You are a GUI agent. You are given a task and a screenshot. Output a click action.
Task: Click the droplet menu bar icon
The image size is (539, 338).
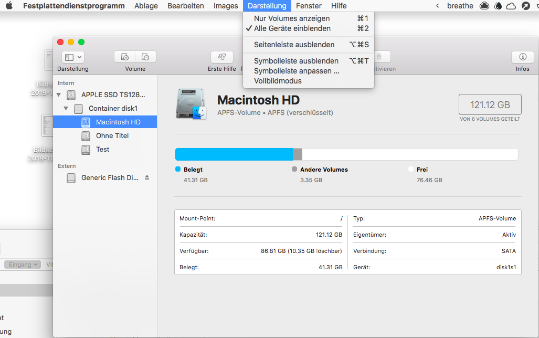[498, 6]
